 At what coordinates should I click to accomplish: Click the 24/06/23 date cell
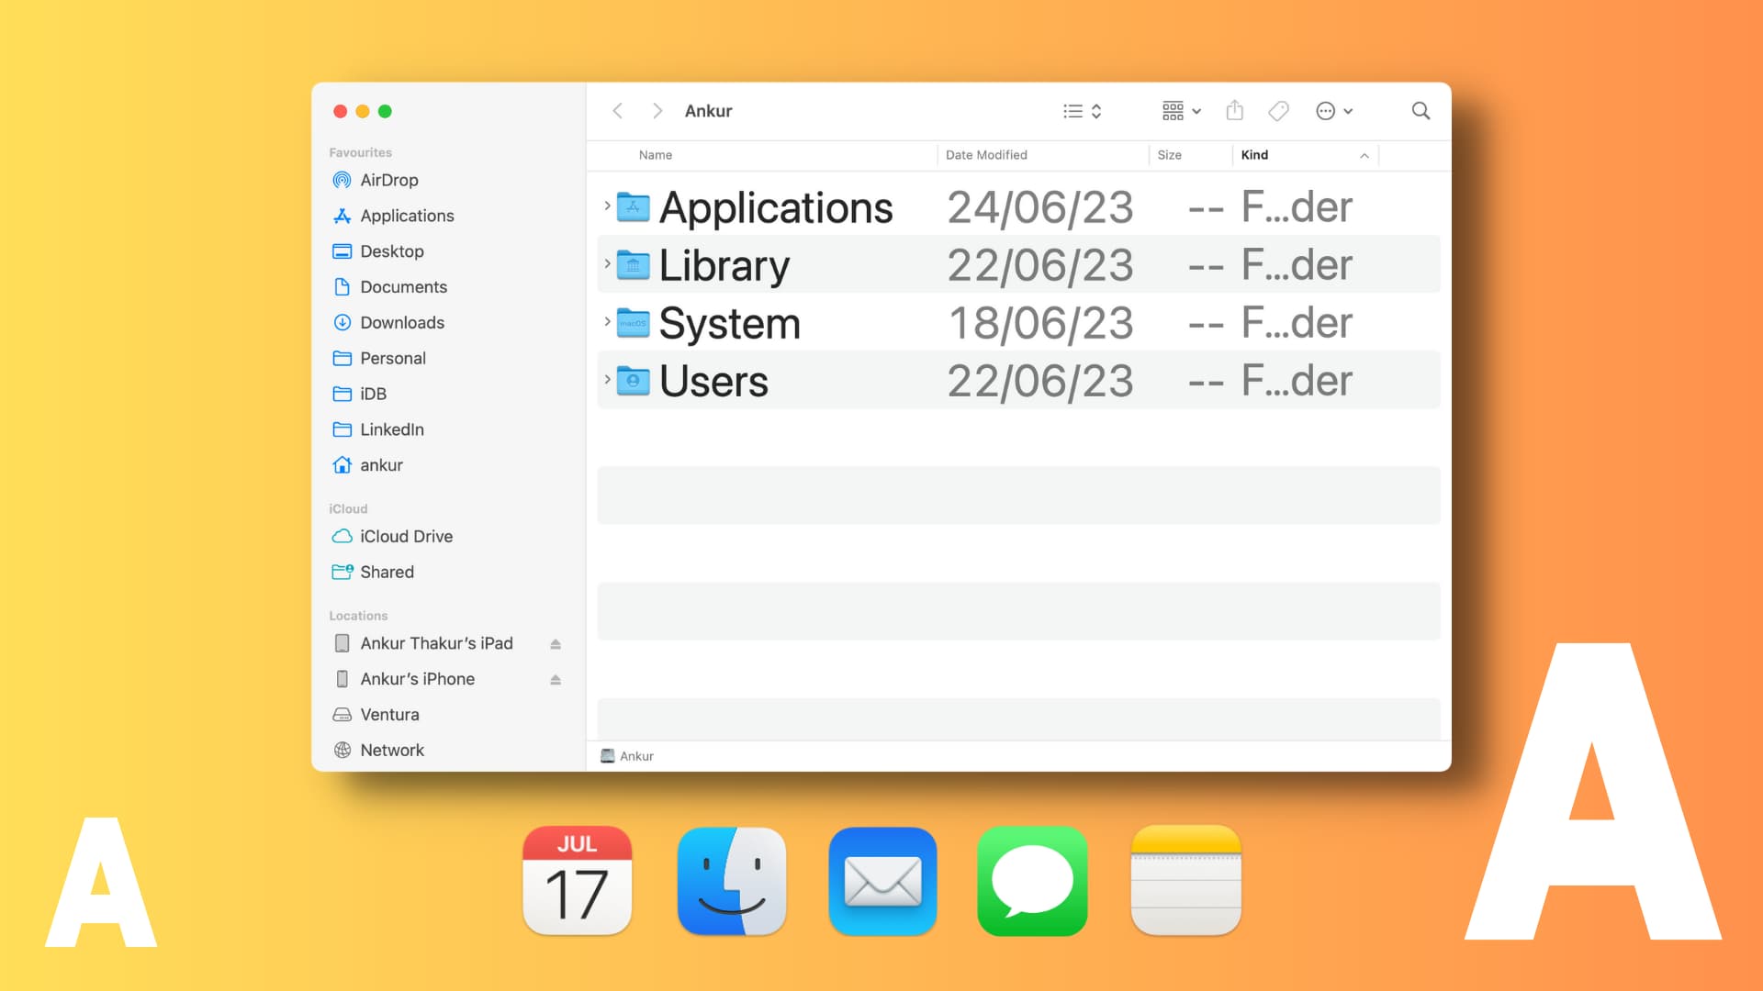1040,208
